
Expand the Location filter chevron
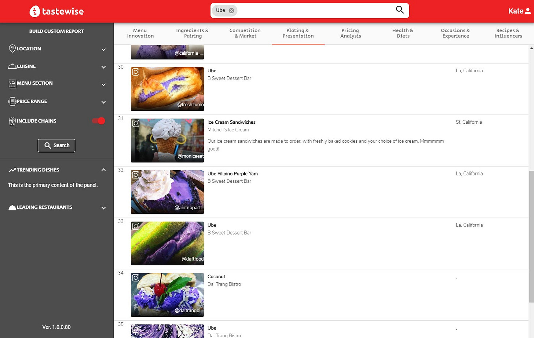(103, 50)
